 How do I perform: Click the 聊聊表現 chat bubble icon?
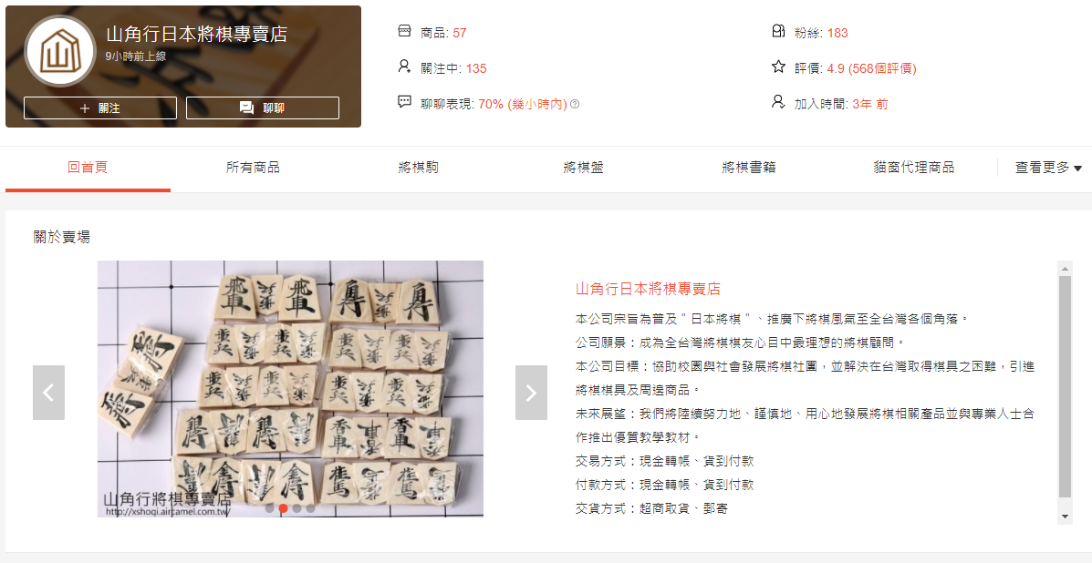[404, 102]
